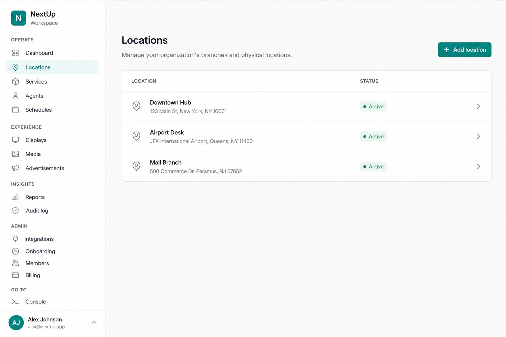Click the Onboarding play circle icon

pyautogui.click(x=15, y=251)
